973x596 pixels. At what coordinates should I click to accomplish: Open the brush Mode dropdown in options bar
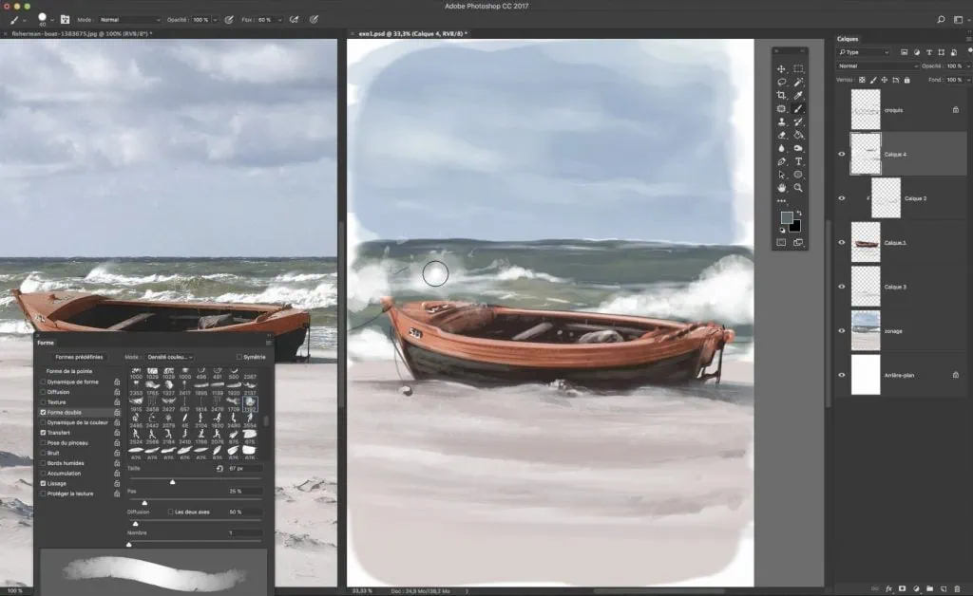click(x=130, y=19)
